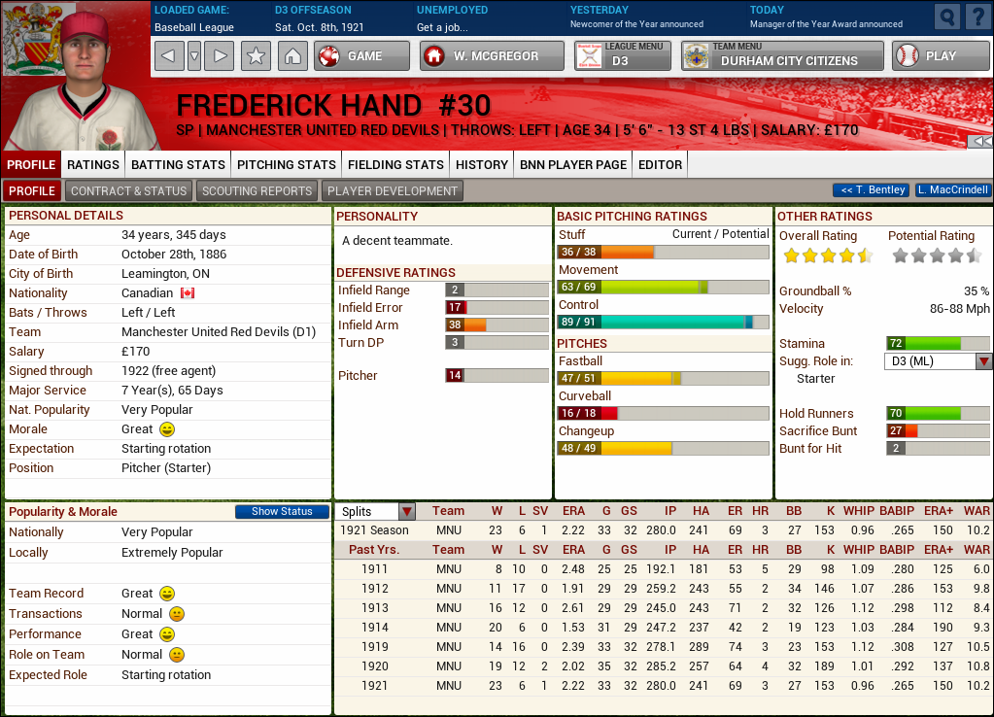Go forward with the right arrow button
The image size is (994, 717).
pyautogui.click(x=220, y=55)
